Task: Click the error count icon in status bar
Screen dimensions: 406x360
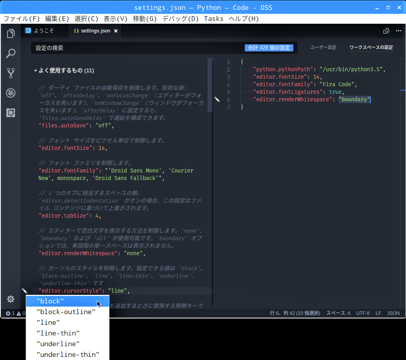Action: tap(8, 313)
